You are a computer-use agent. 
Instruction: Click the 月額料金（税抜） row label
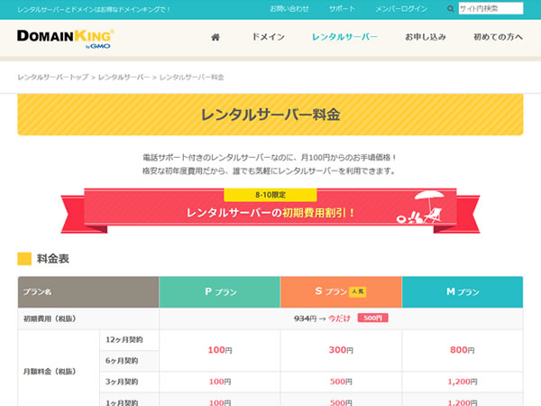(50, 372)
